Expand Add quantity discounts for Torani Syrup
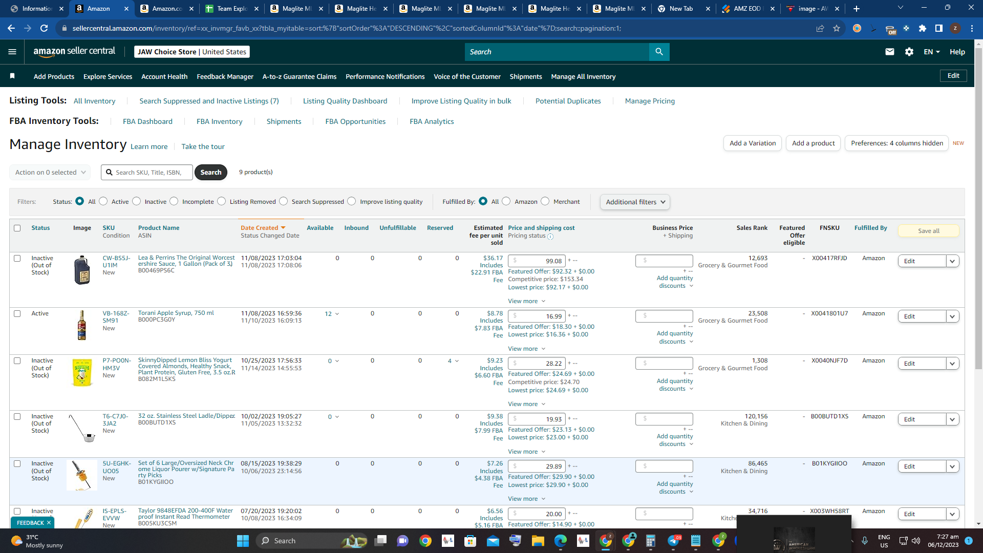Image resolution: width=983 pixels, height=553 pixels. click(x=675, y=337)
